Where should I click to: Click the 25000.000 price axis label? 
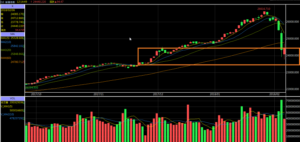(x=293, y=39)
